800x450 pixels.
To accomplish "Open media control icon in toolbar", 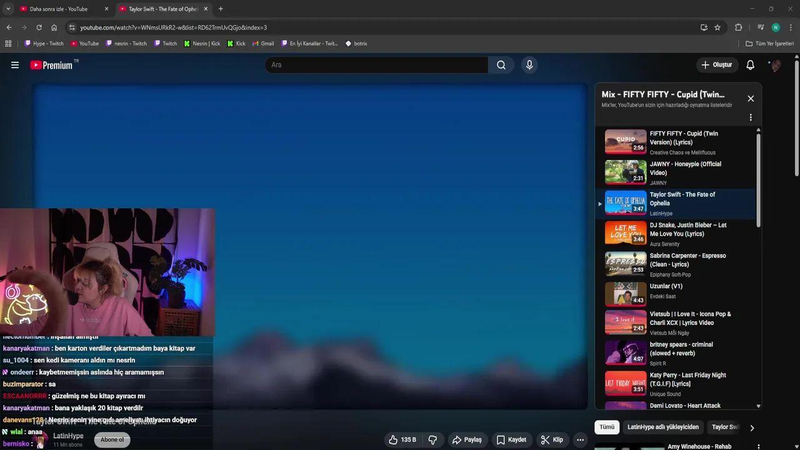I will pyautogui.click(x=761, y=27).
